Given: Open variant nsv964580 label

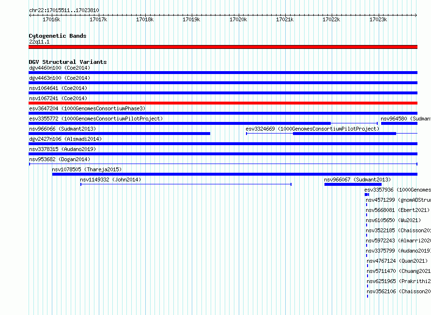Looking at the screenshot, I should coord(406,119).
